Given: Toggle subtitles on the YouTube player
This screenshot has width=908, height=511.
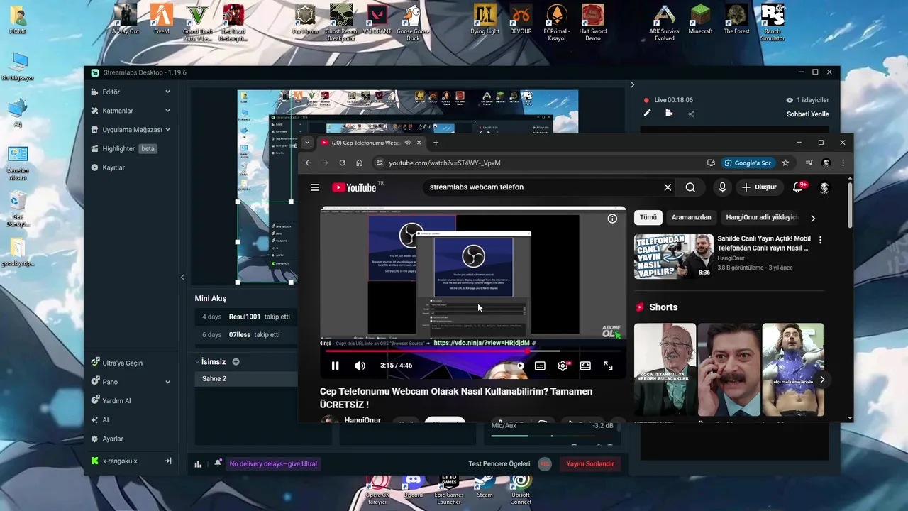Looking at the screenshot, I should 540,366.
